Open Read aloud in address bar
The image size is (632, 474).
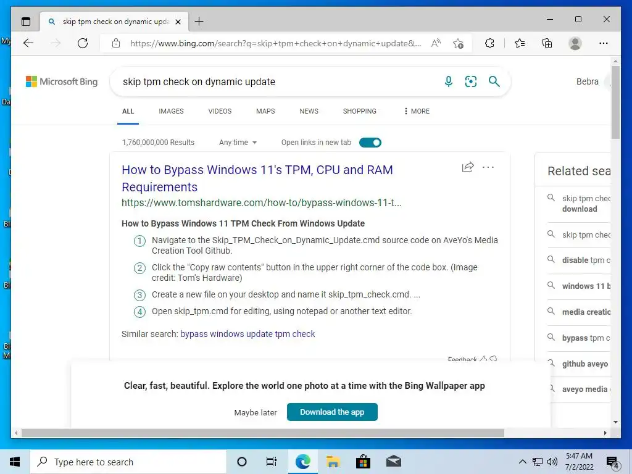pyautogui.click(x=436, y=43)
